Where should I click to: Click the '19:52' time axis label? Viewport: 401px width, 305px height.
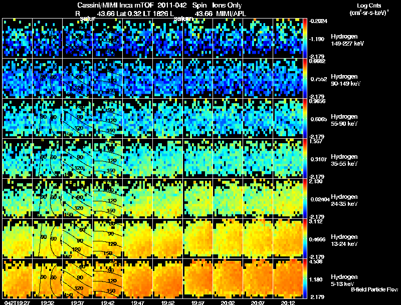click(168, 302)
